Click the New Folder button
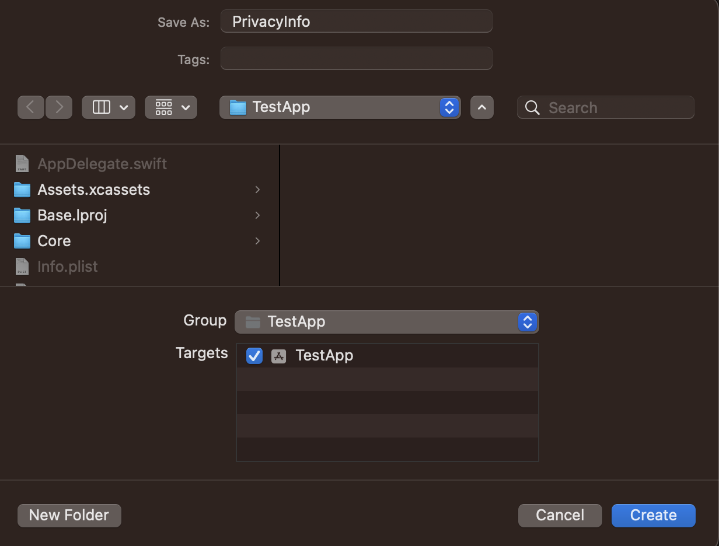The width and height of the screenshot is (719, 546). [x=69, y=516]
